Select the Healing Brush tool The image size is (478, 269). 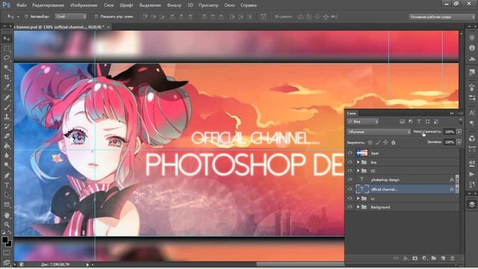click(7, 98)
